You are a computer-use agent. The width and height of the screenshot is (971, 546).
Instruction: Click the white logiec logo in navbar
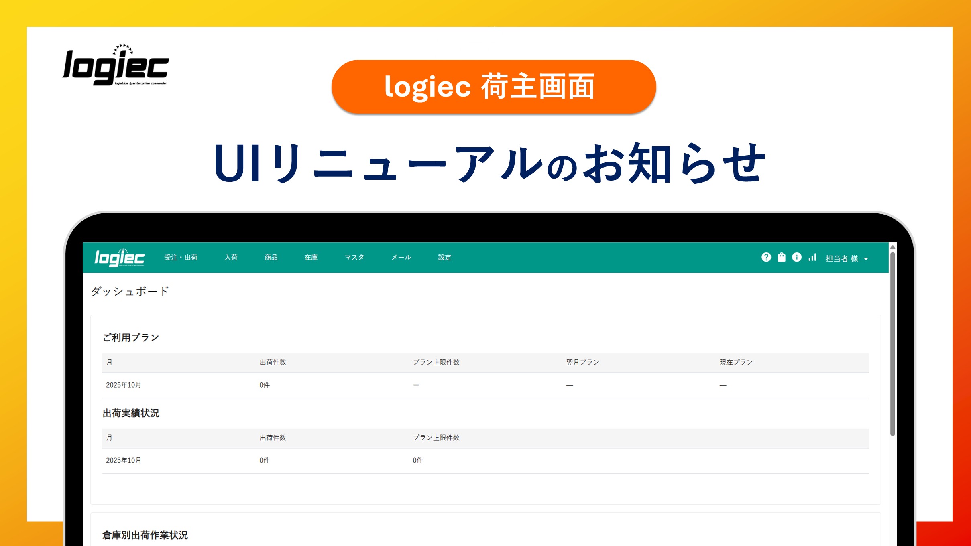(x=119, y=258)
